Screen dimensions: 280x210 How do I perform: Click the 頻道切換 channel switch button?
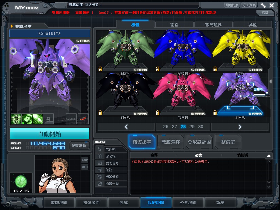pos(232,5)
